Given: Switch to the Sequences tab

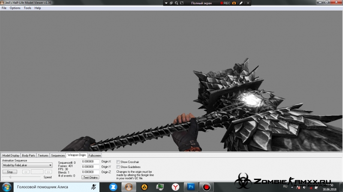Looking at the screenshot, I should (x=58, y=155).
